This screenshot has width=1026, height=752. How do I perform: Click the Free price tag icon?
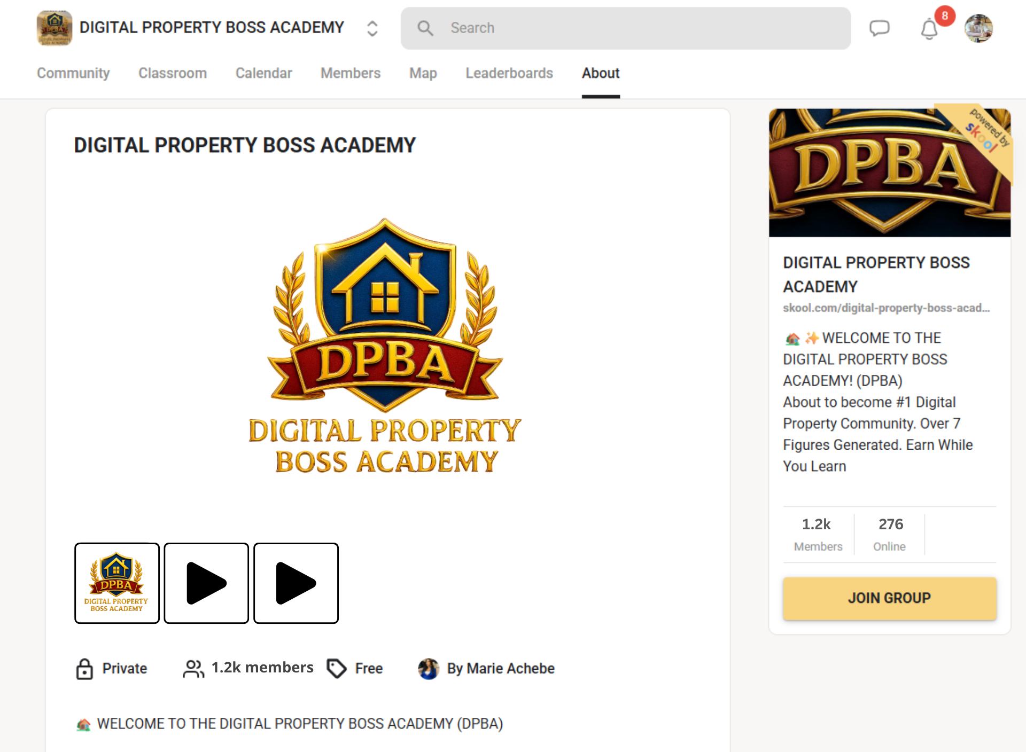[337, 668]
